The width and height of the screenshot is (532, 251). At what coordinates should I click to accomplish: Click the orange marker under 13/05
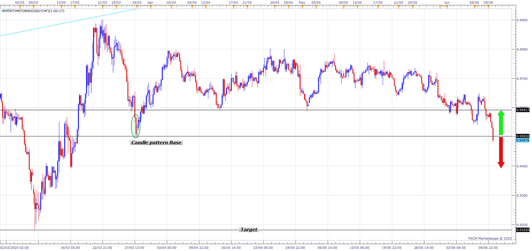click(x=357, y=7)
